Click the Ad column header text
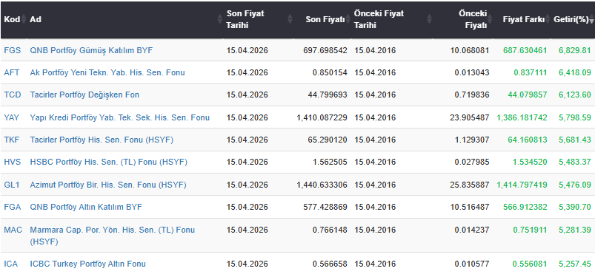 36,19
